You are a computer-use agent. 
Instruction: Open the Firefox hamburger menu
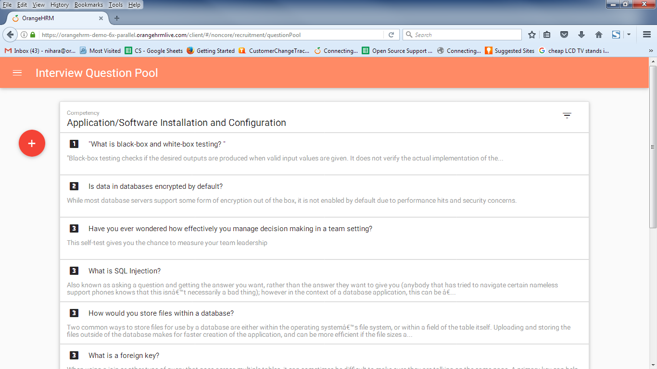[647, 35]
